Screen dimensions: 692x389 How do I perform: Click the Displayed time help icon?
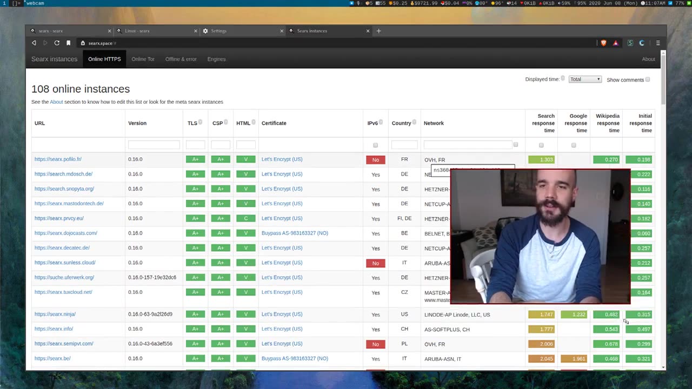[563, 78]
